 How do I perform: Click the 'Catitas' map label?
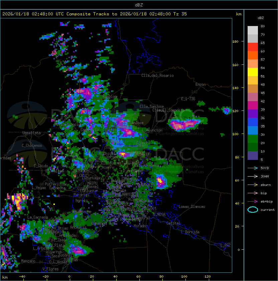(173, 223)
